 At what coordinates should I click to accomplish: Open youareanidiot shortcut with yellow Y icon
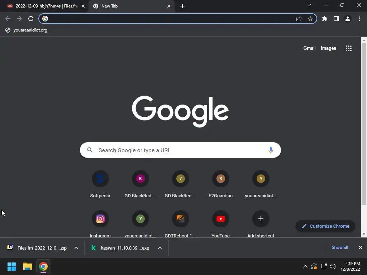click(261, 184)
